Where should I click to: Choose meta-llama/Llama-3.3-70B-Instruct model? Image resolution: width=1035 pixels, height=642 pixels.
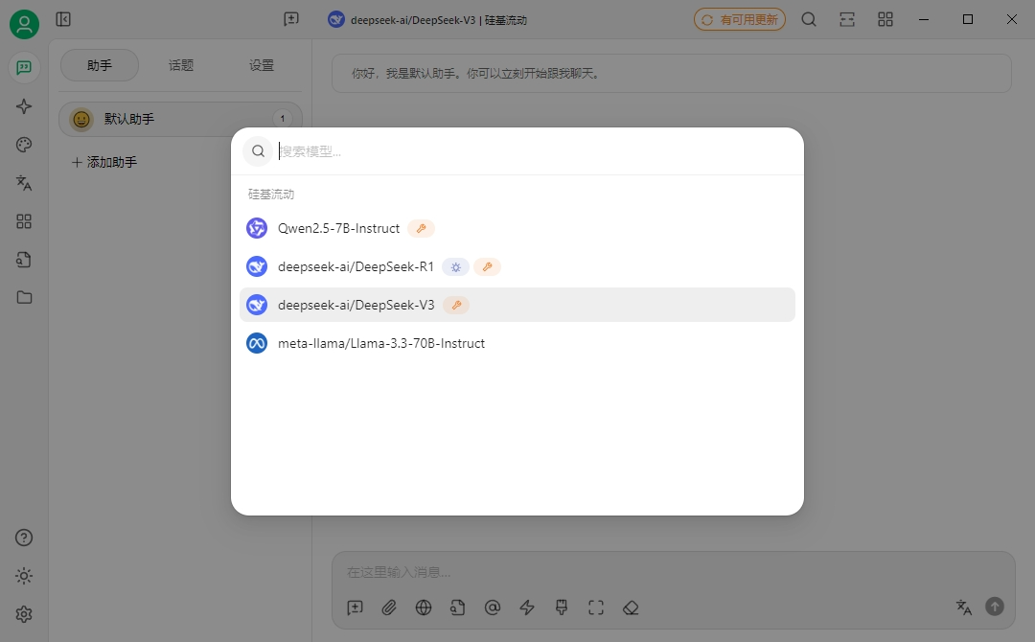point(517,343)
